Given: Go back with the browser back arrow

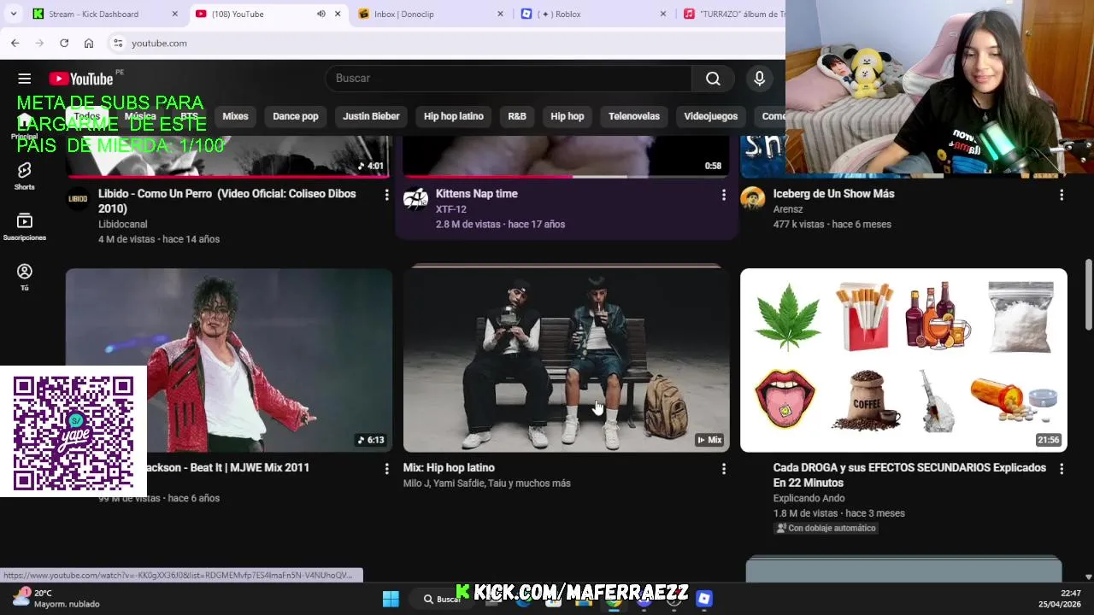Looking at the screenshot, I should [x=15, y=43].
